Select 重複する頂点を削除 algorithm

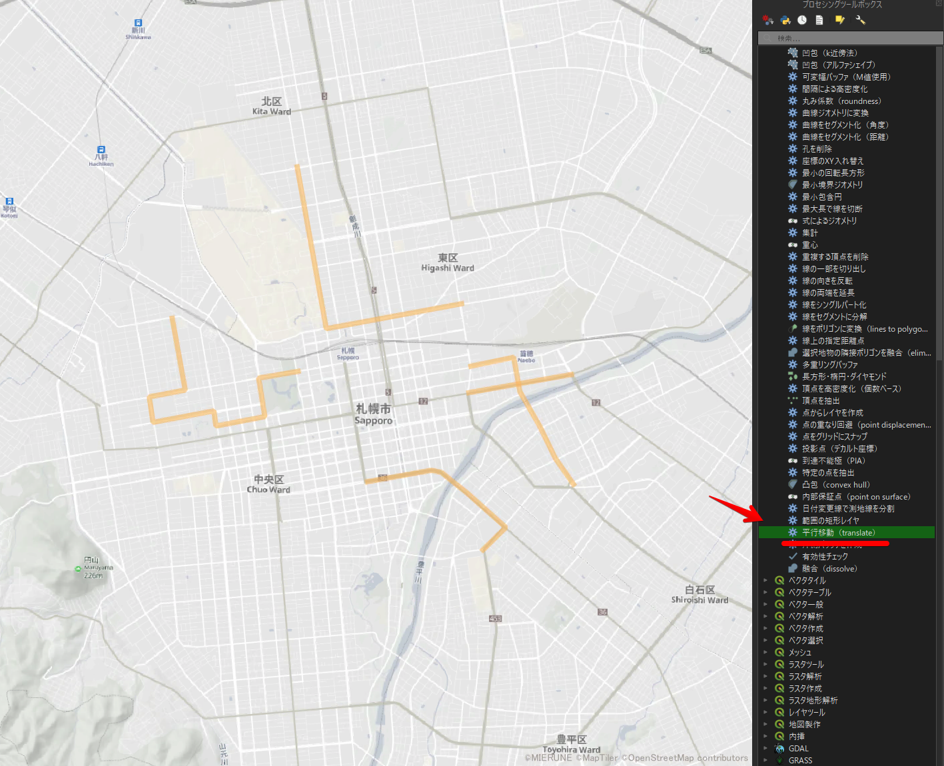(x=835, y=257)
